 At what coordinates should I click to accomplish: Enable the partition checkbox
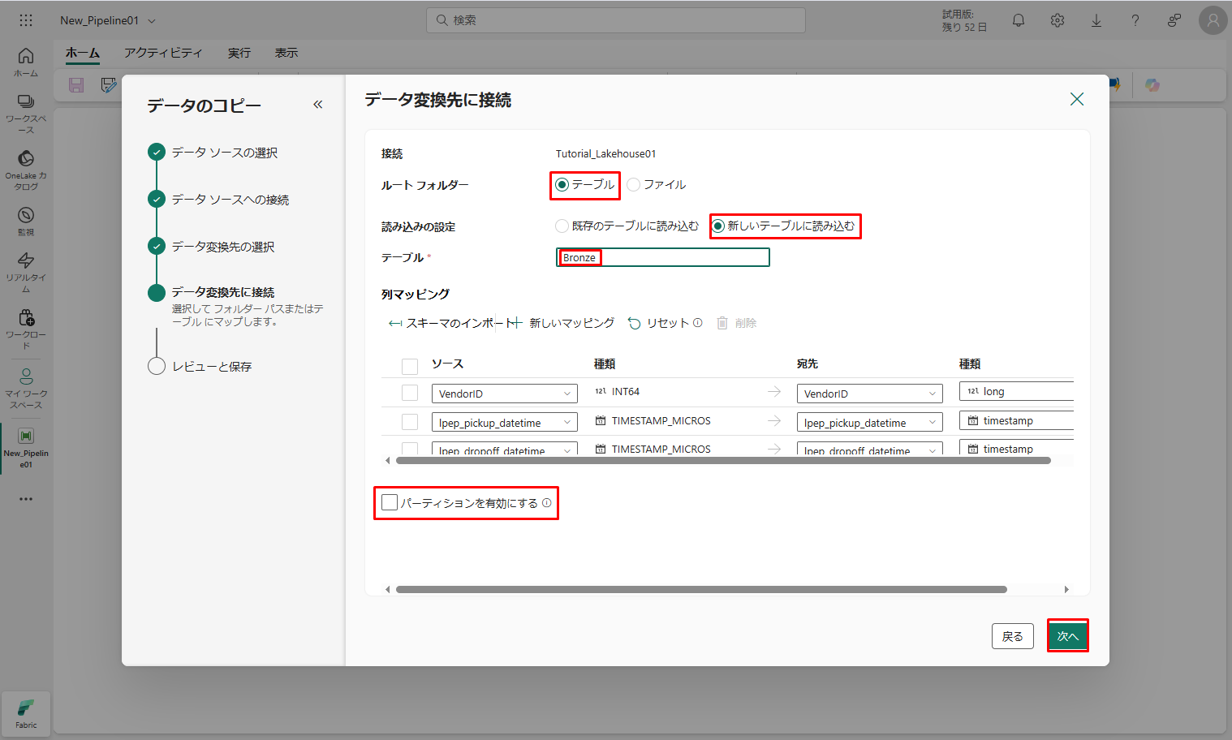(390, 503)
